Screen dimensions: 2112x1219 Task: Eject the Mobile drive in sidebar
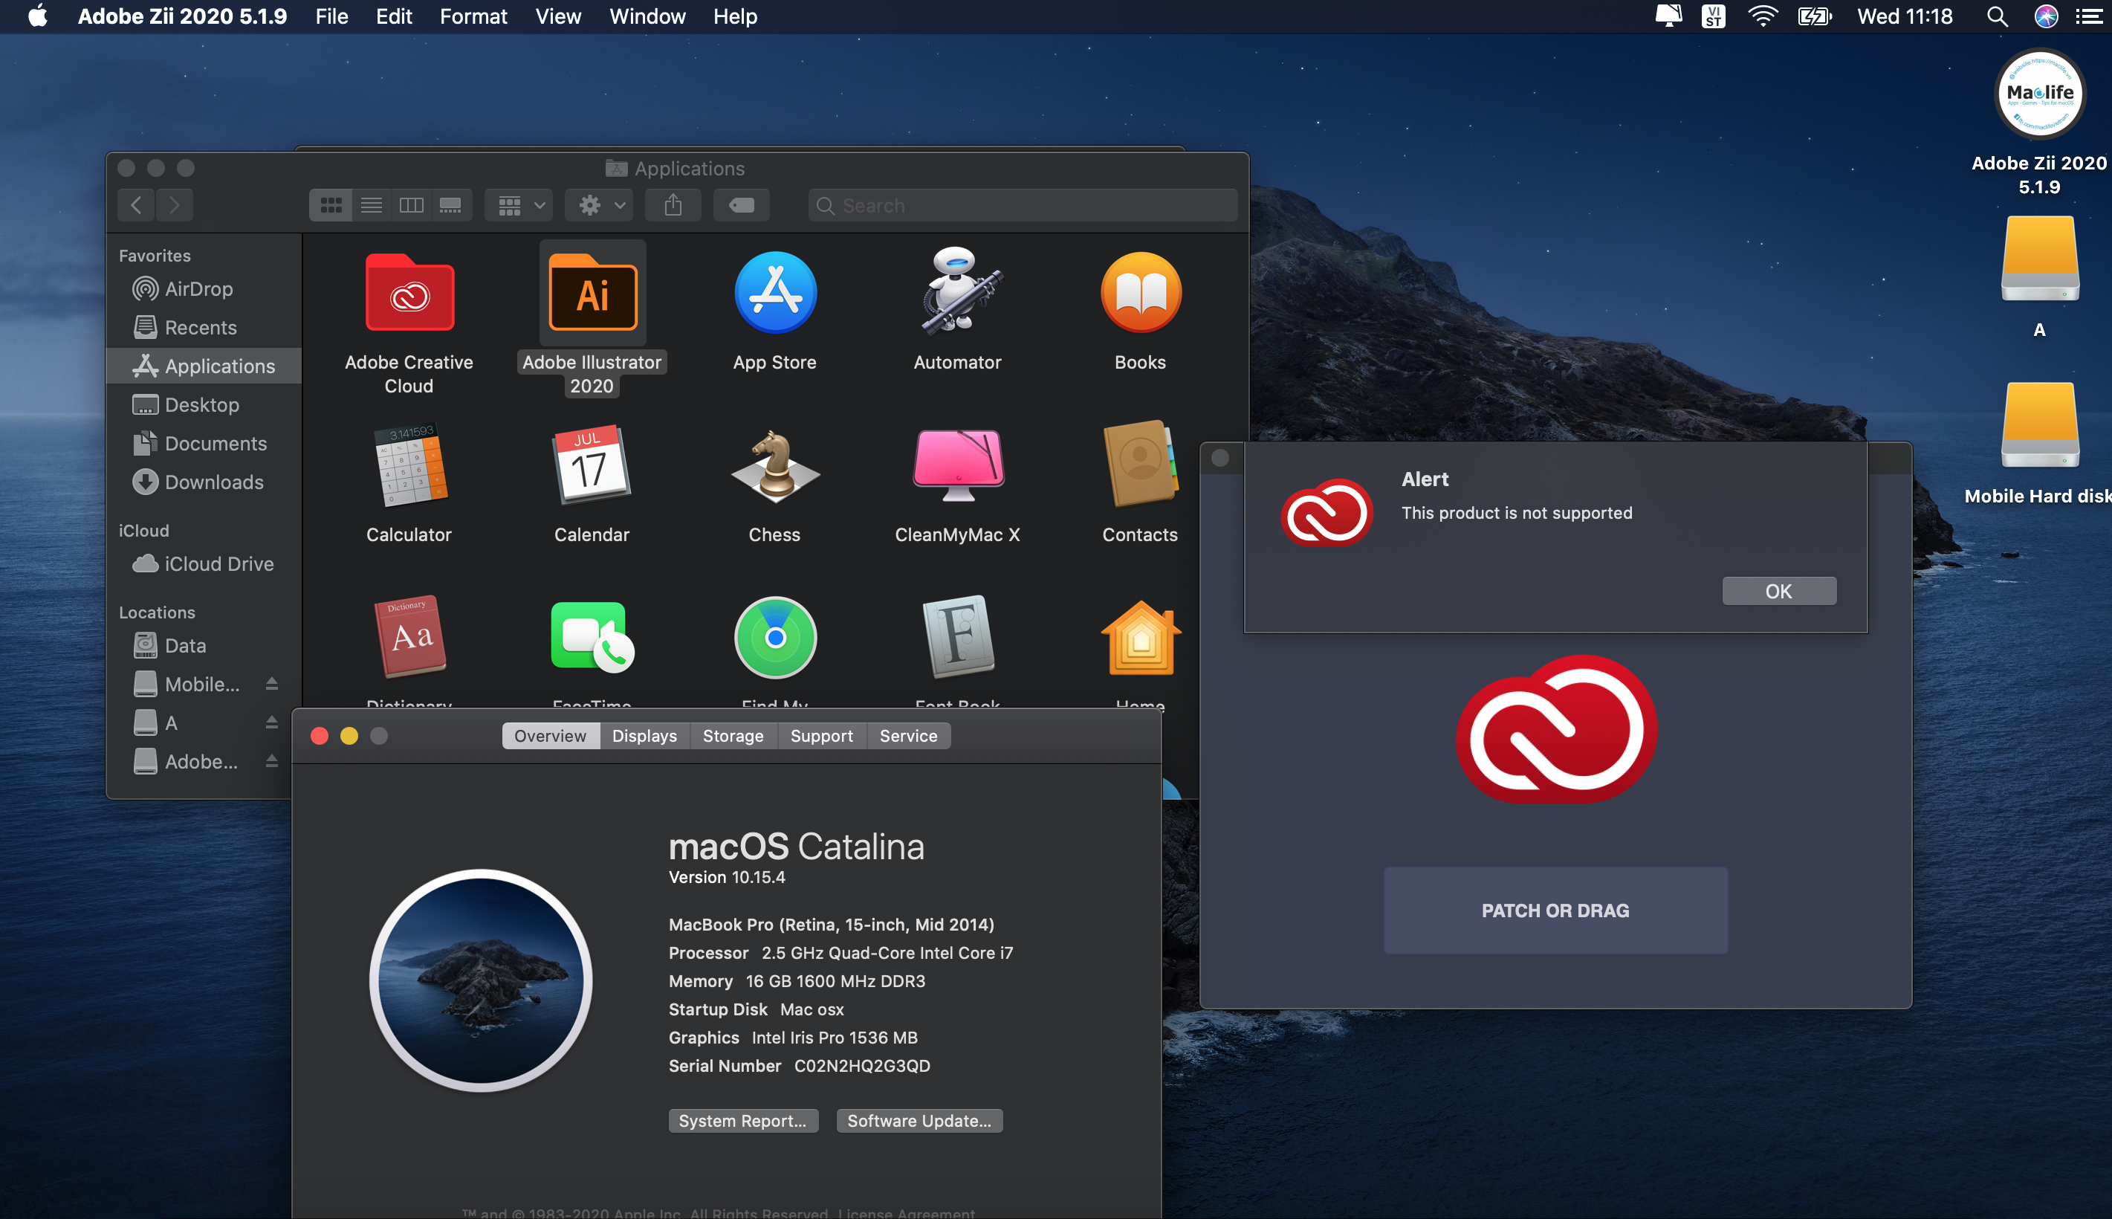tap(272, 684)
